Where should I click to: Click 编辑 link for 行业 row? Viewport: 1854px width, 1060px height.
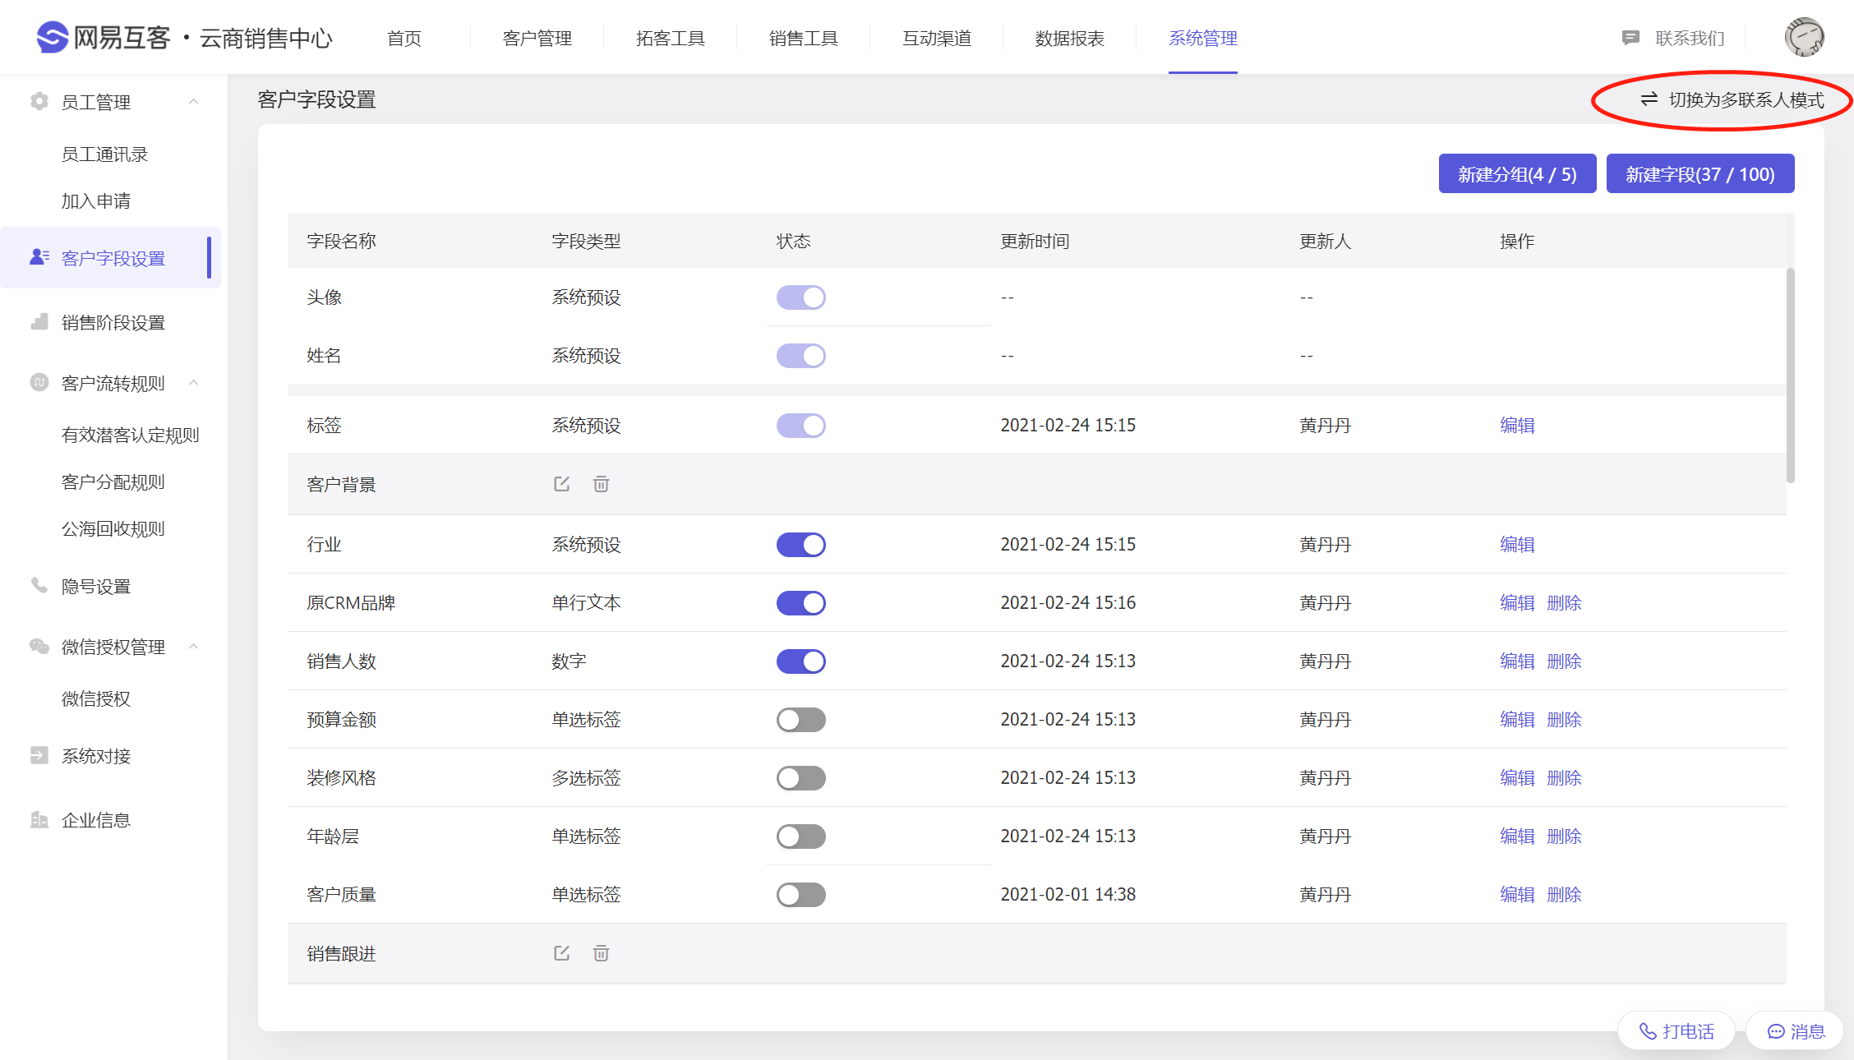pos(1517,545)
